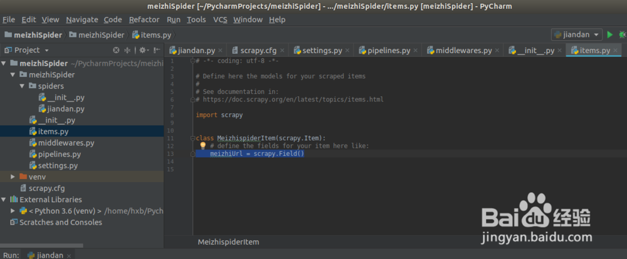Start debugging with the green bug icon

(623, 34)
